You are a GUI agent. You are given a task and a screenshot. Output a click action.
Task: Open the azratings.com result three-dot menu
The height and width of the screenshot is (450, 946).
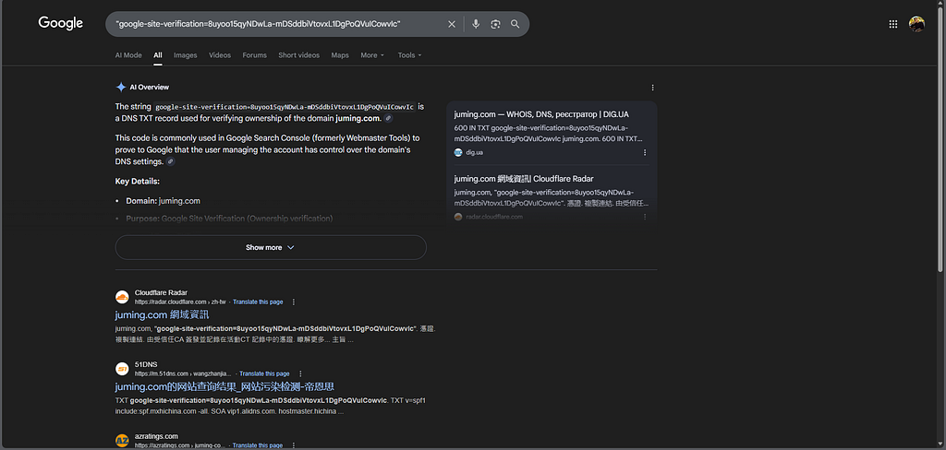click(x=294, y=445)
